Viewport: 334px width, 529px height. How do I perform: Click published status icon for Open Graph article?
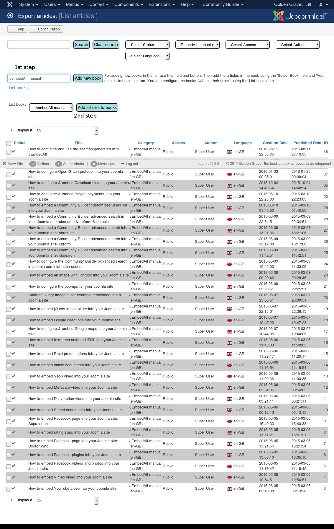14,174
